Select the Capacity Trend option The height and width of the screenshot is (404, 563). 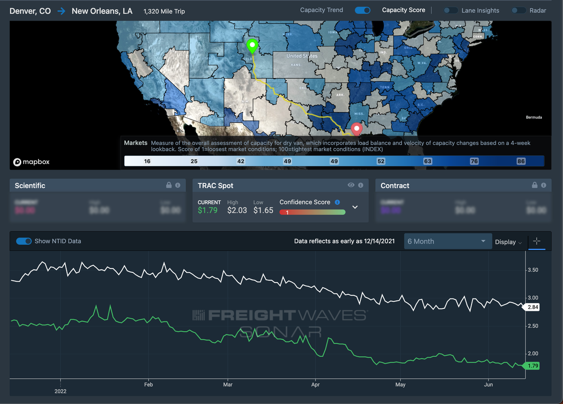point(321,10)
